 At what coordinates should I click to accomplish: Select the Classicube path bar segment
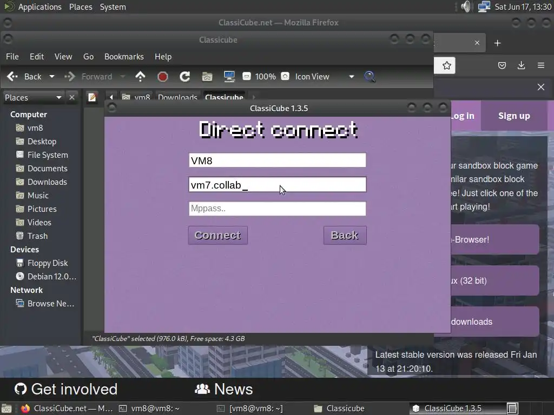[x=224, y=97]
